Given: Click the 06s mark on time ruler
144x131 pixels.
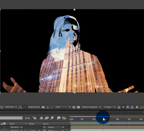Looking at the screenshot, I should coord(141,119).
